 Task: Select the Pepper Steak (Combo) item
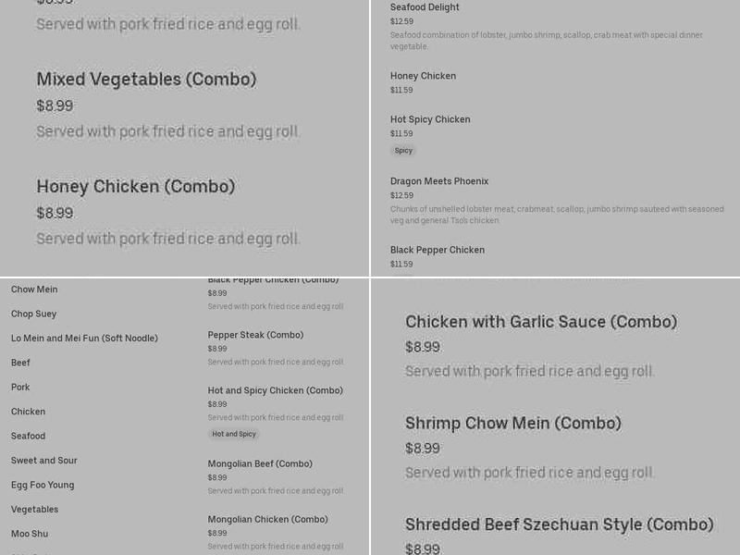click(x=255, y=335)
